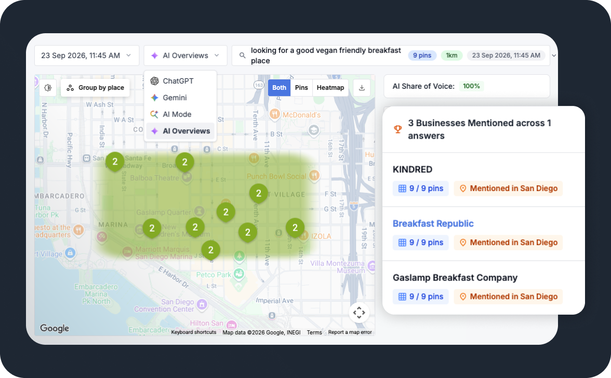Click the ChatGPT logo icon
This screenshot has width=611, height=378.
tap(155, 81)
